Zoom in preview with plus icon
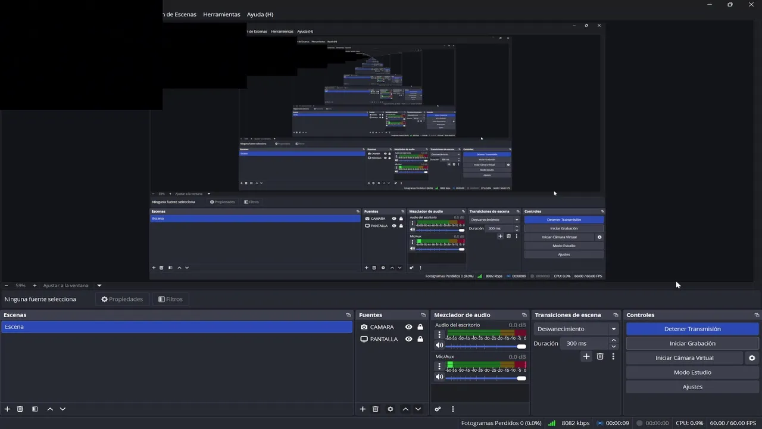762x429 pixels. 35,285
